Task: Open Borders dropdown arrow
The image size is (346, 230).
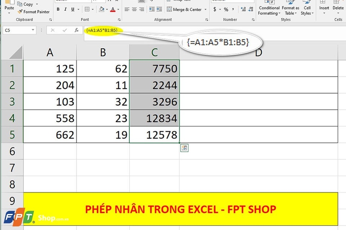Action: (x=93, y=9)
